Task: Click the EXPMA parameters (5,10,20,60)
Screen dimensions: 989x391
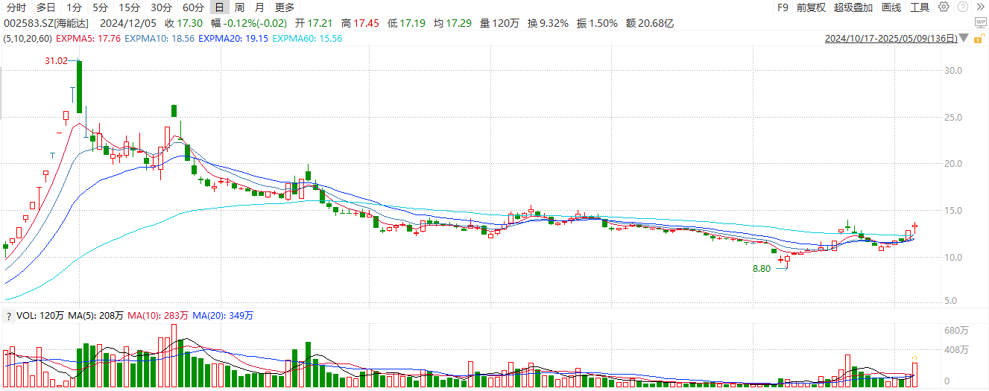Action: coord(28,39)
